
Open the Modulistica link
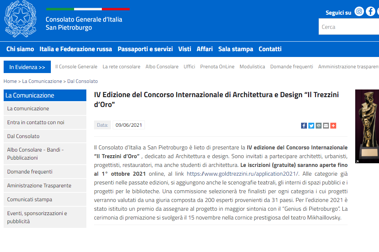(252, 66)
